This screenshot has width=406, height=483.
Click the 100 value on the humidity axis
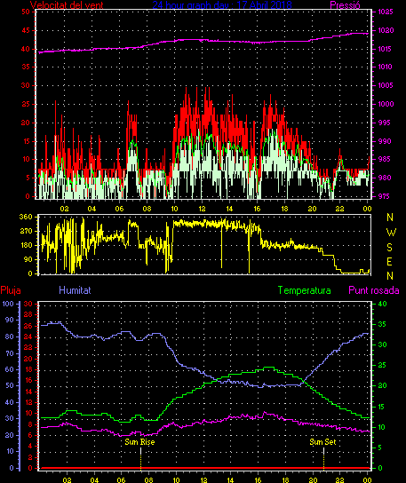(x=8, y=304)
